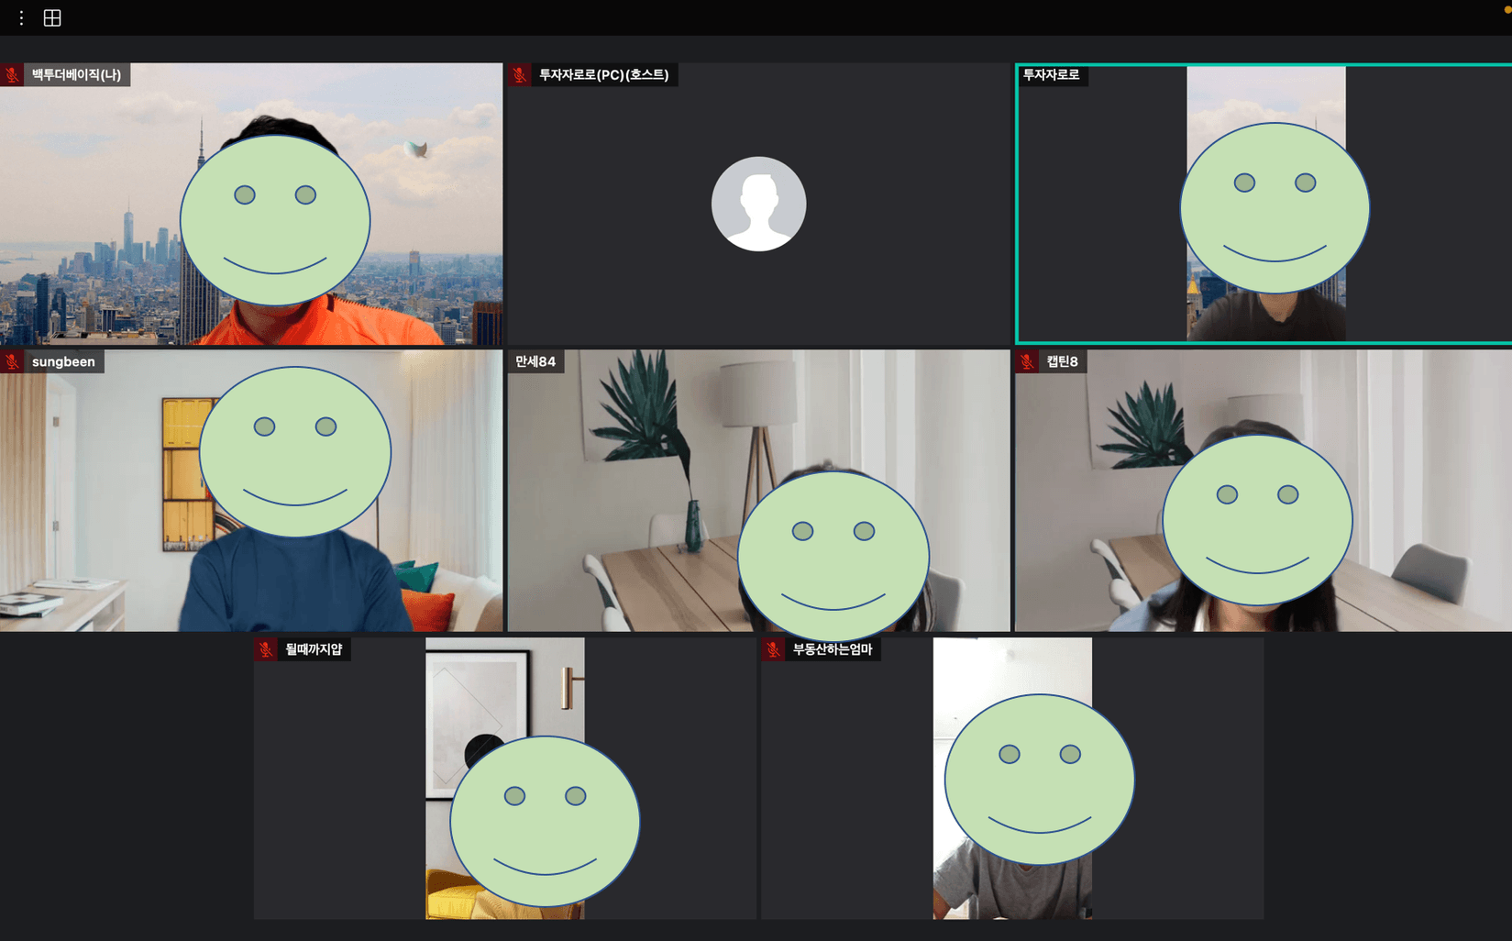1512x941 pixels.
Task: Select the 만세84 name label
Action: tap(535, 361)
